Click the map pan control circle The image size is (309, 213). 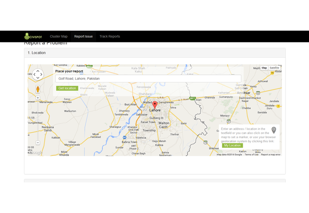coord(38,74)
